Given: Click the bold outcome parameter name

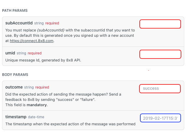Looking at the screenshot, I should pos(14,87).
